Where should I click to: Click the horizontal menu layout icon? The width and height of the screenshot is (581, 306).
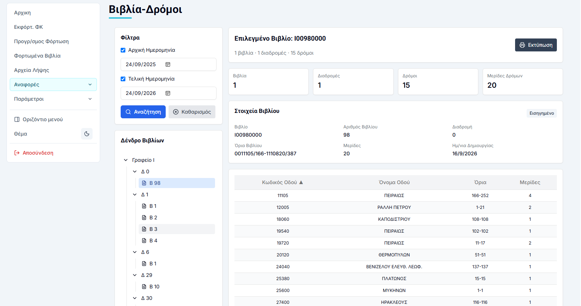pyautogui.click(x=17, y=119)
